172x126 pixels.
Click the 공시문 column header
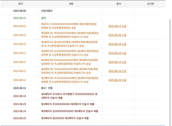[150, 4]
